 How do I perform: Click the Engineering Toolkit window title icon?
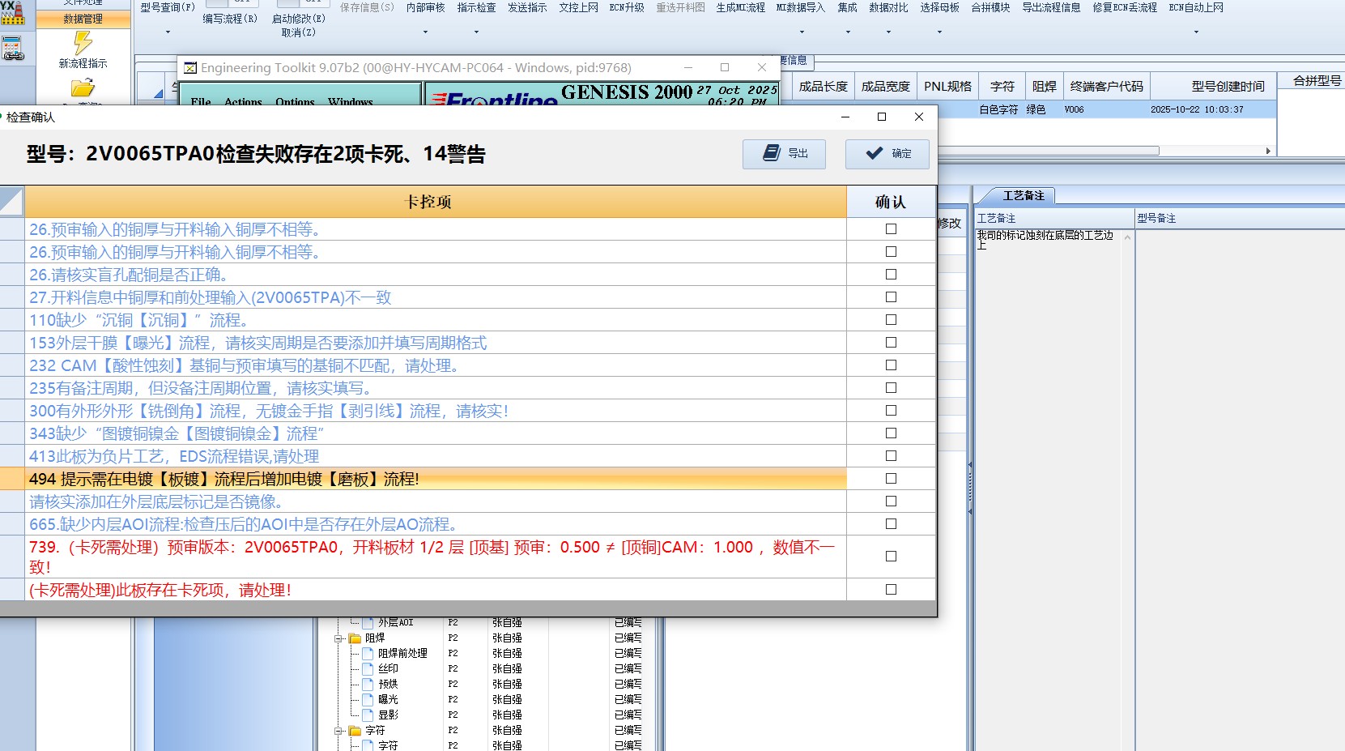tap(190, 68)
